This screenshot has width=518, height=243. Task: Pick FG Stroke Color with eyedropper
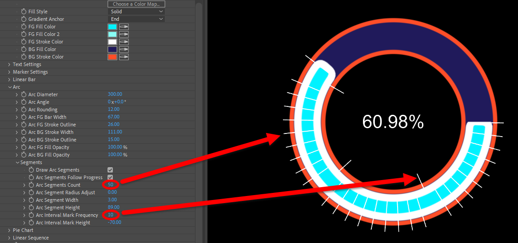(x=124, y=42)
